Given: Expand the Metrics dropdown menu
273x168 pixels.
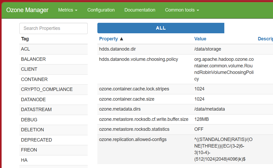Looking at the screenshot, I should [x=68, y=10].
